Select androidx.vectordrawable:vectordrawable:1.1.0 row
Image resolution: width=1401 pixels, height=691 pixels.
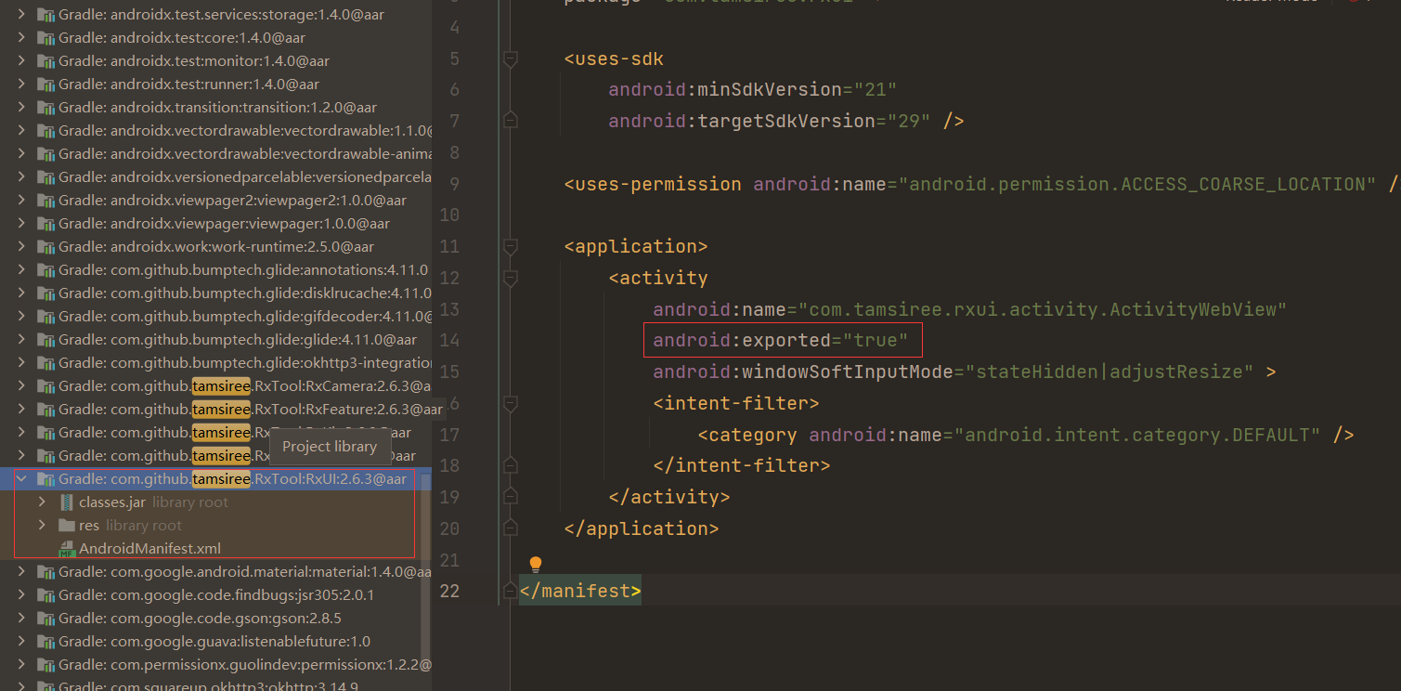click(216, 131)
